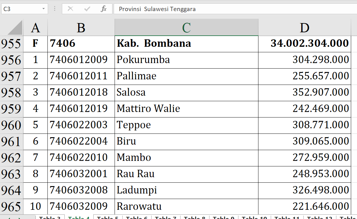Click Ladumpi's amount 326.498.000
The image size is (357, 219).
click(x=304, y=190)
